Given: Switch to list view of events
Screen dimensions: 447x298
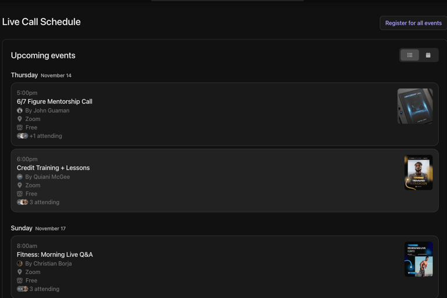Looking at the screenshot, I should pyautogui.click(x=410, y=55).
